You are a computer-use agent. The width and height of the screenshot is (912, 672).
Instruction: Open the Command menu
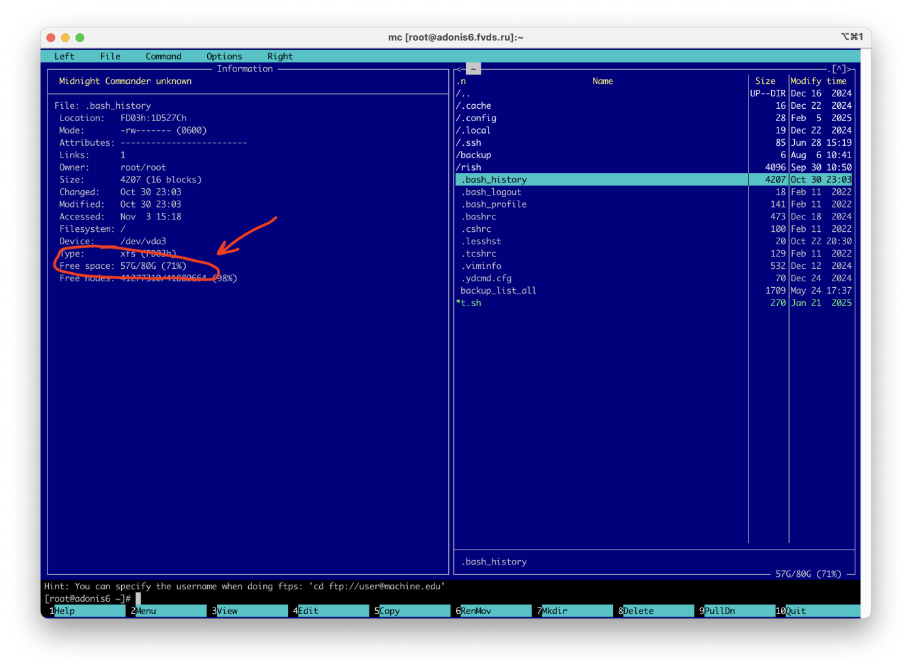(x=164, y=57)
